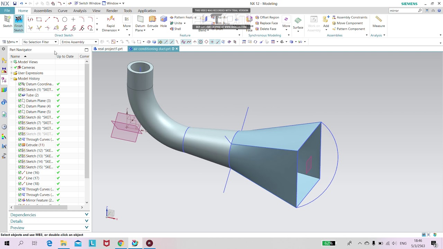Toggle the Line (18) checkbox

tap(20, 184)
